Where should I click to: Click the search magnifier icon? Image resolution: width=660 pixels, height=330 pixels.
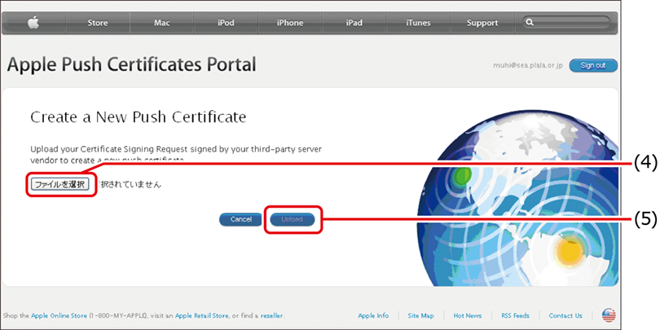(x=530, y=23)
